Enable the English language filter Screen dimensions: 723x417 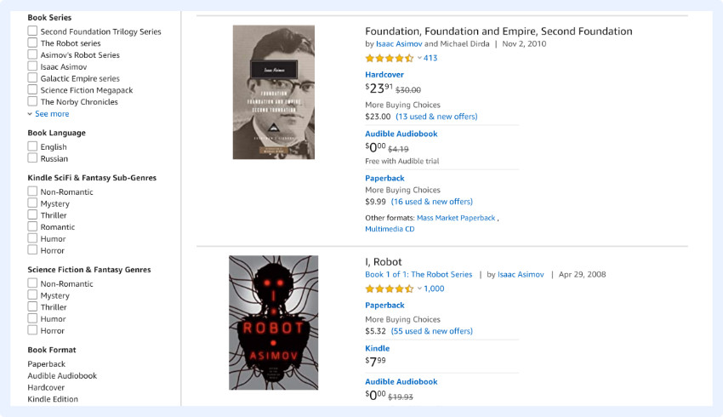(x=32, y=146)
